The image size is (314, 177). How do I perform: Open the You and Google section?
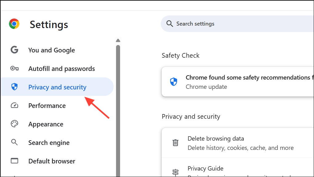(x=51, y=50)
